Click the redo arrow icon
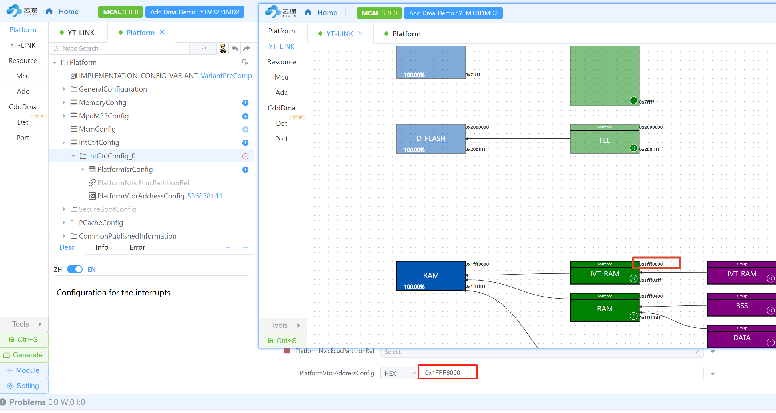Image resolution: width=776 pixels, height=413 pixels. 246,49
